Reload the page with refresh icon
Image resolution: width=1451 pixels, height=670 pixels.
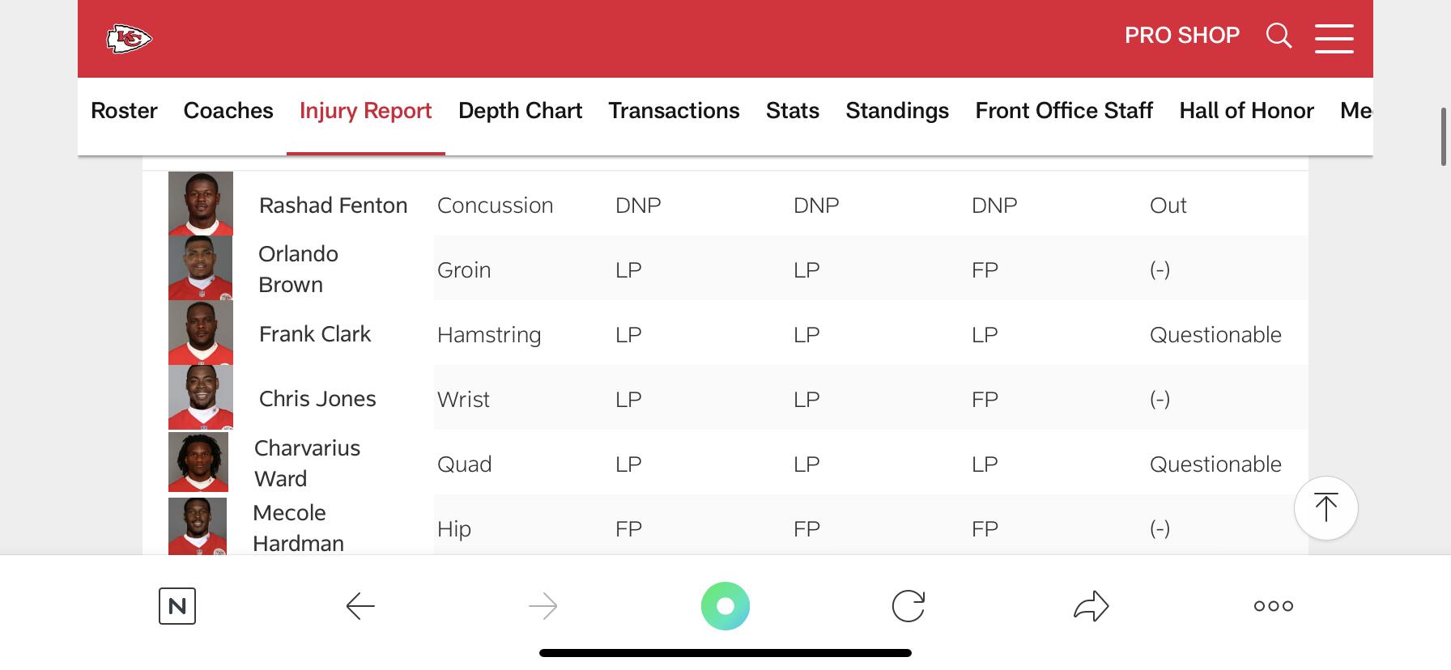(908, 606)
